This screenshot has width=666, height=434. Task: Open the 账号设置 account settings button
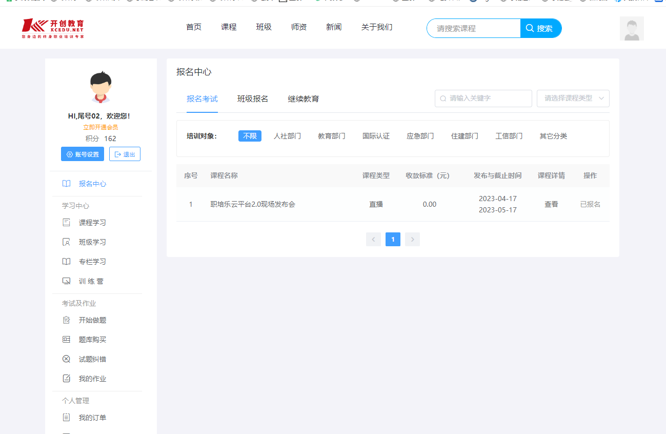click(83, 154)
